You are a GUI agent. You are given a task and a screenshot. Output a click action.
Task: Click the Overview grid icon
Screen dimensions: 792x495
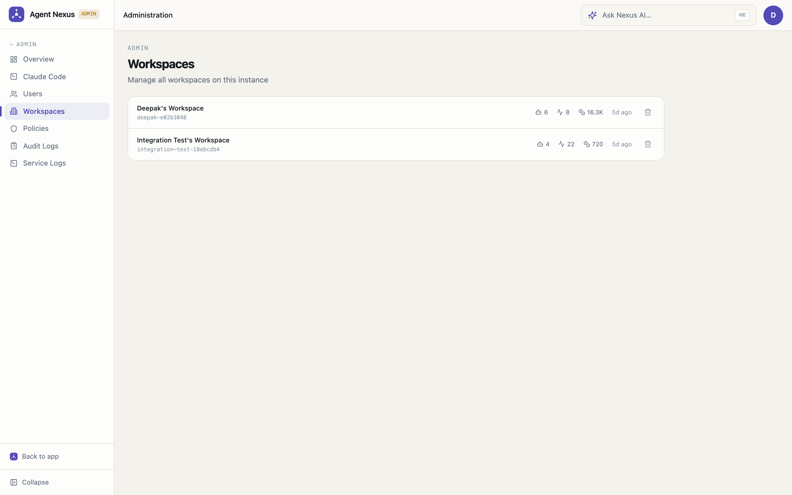pos(14,59)
